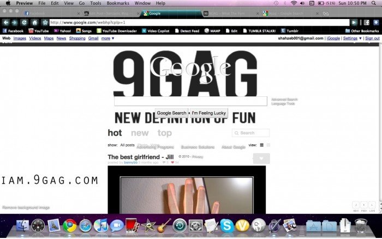Launch Photo Booth from the Dock
Viewport: 382px width, 239px height.
click(132, 225)
